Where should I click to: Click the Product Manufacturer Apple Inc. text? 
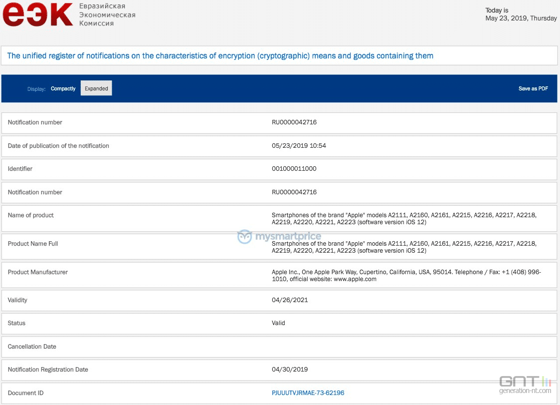pyautogui.click(x=406, y=276)
